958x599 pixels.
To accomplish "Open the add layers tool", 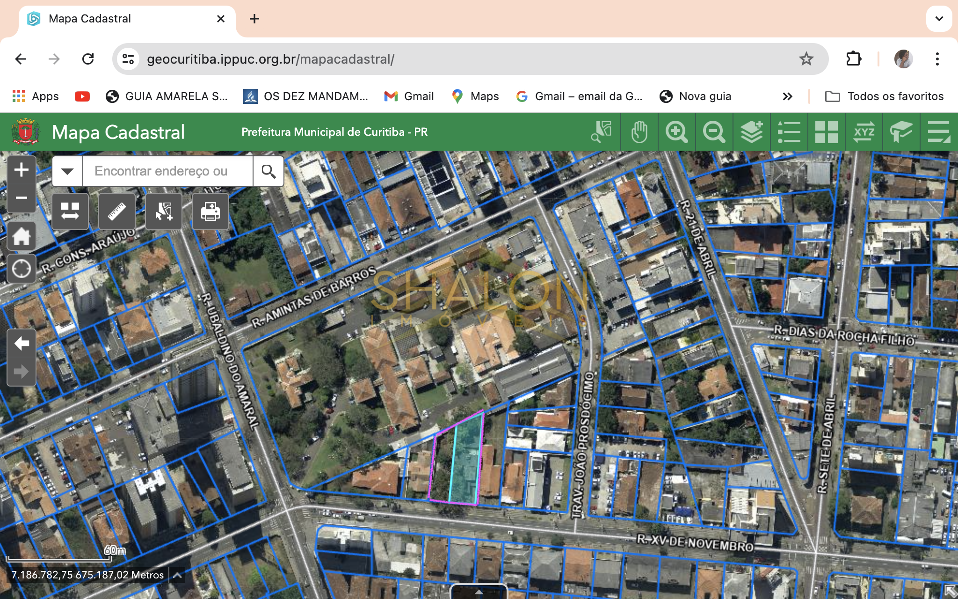I will point(751,132).
